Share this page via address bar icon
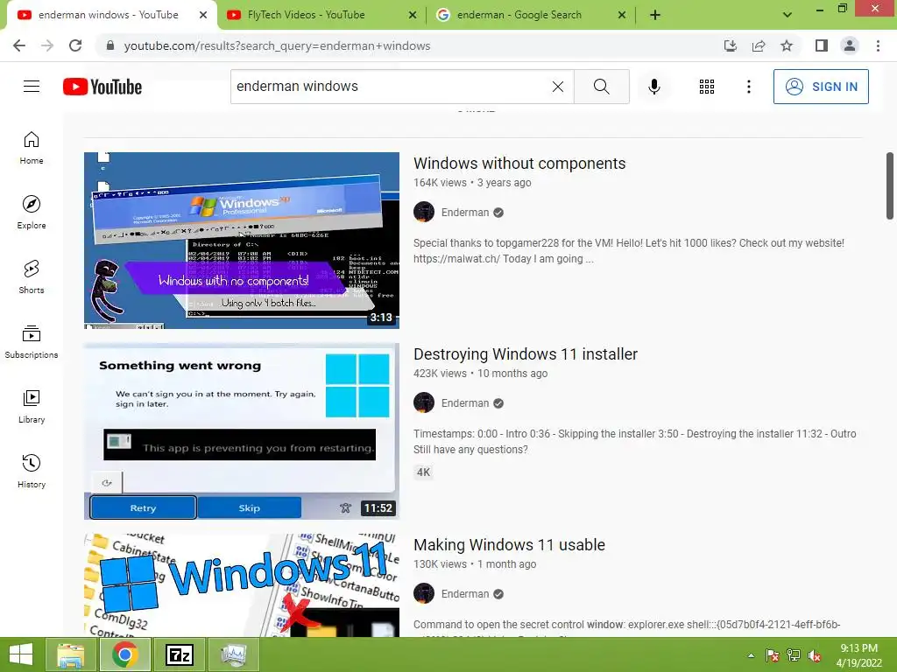This screenshot has height=672, width=897. 759,45
